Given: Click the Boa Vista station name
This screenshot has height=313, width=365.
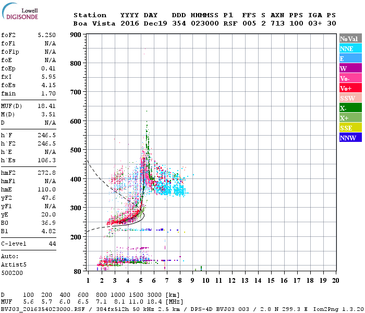Looking at the screenshot, I should click(94, 23).
